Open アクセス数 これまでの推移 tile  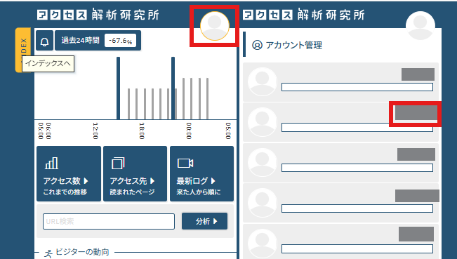[x=69, y=173]
